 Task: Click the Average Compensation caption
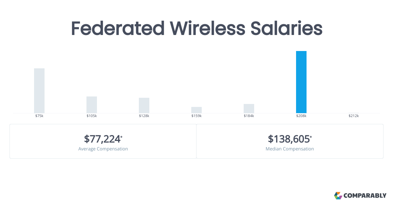[103, 149]
